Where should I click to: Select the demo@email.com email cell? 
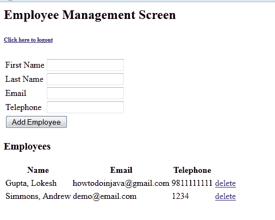pyautogui.click(x=104, y=196)
